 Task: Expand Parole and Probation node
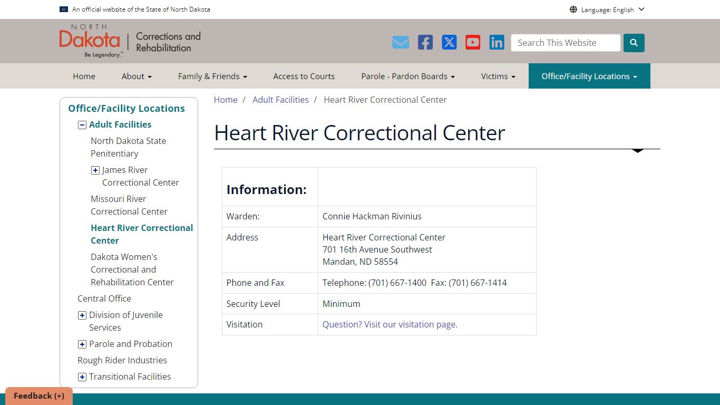click(x=82, y=344)
